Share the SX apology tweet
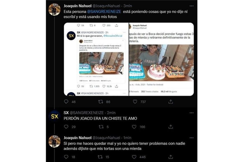This screenshot has height=162, width=243. click(170, 127)
